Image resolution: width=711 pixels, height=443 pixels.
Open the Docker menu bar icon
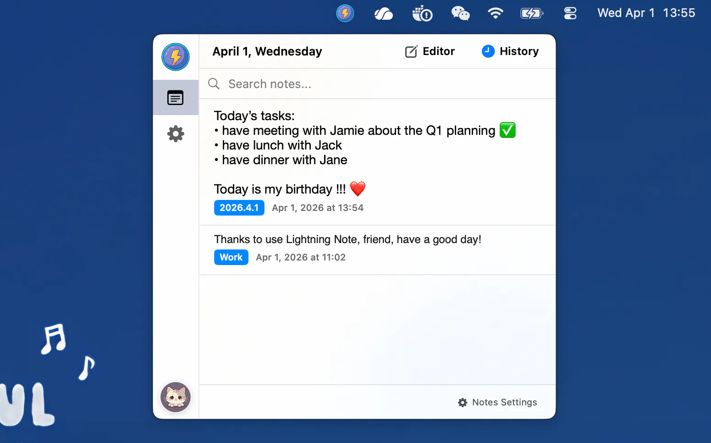click(422, 13)
